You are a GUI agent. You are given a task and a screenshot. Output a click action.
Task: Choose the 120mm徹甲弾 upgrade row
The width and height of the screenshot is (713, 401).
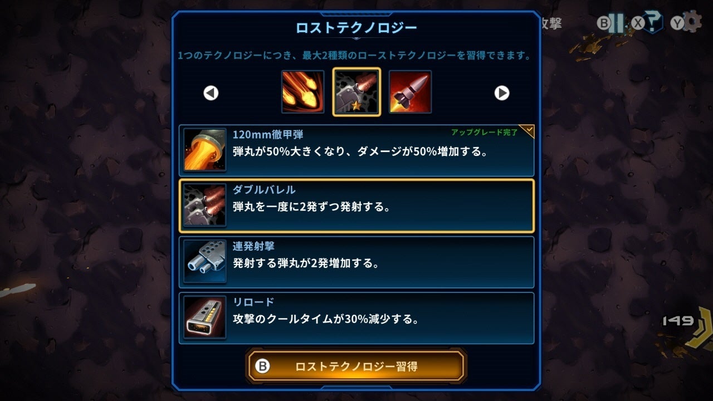pyautogui.click(x=356, y=150)
